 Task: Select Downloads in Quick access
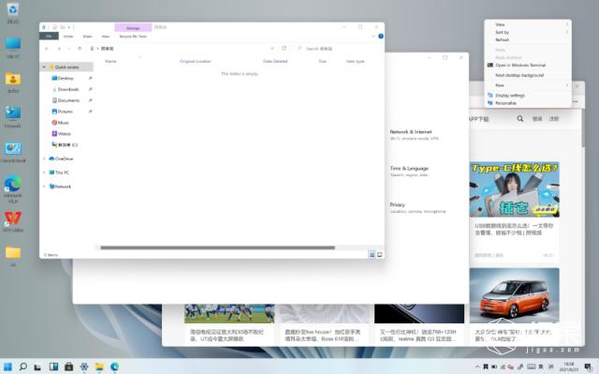coord(66,89)
